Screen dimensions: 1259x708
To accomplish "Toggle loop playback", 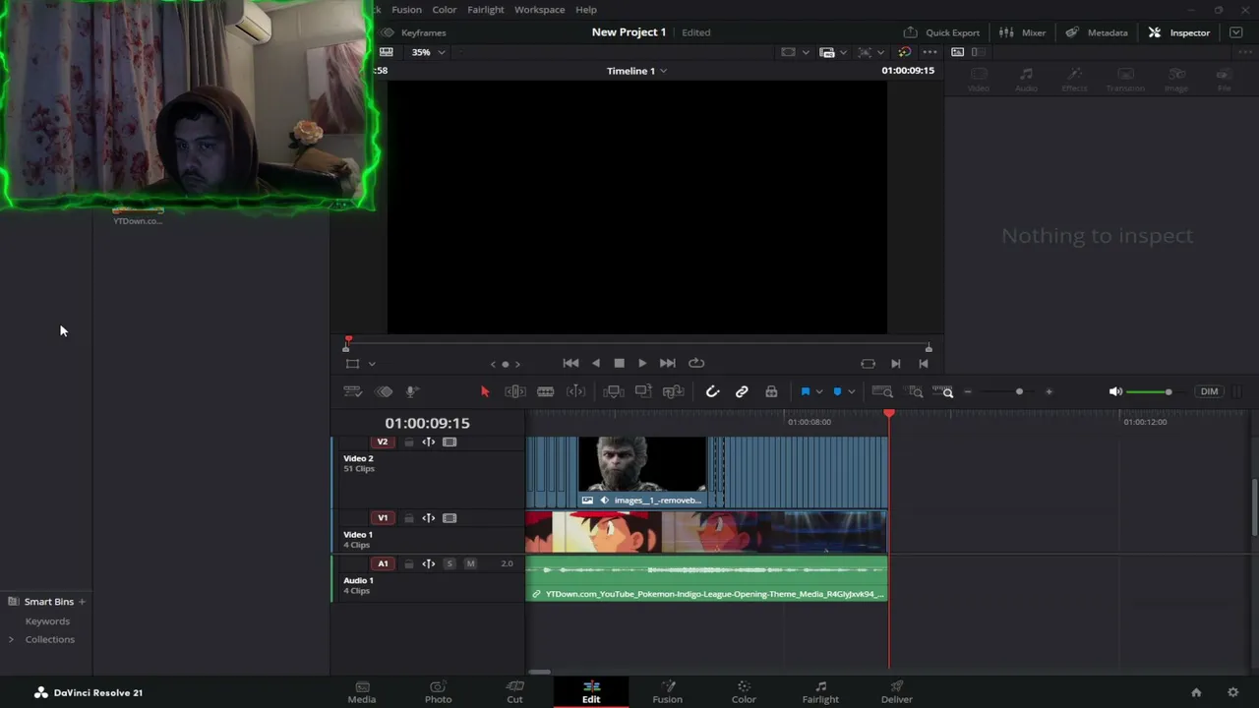I will (696, 363).
